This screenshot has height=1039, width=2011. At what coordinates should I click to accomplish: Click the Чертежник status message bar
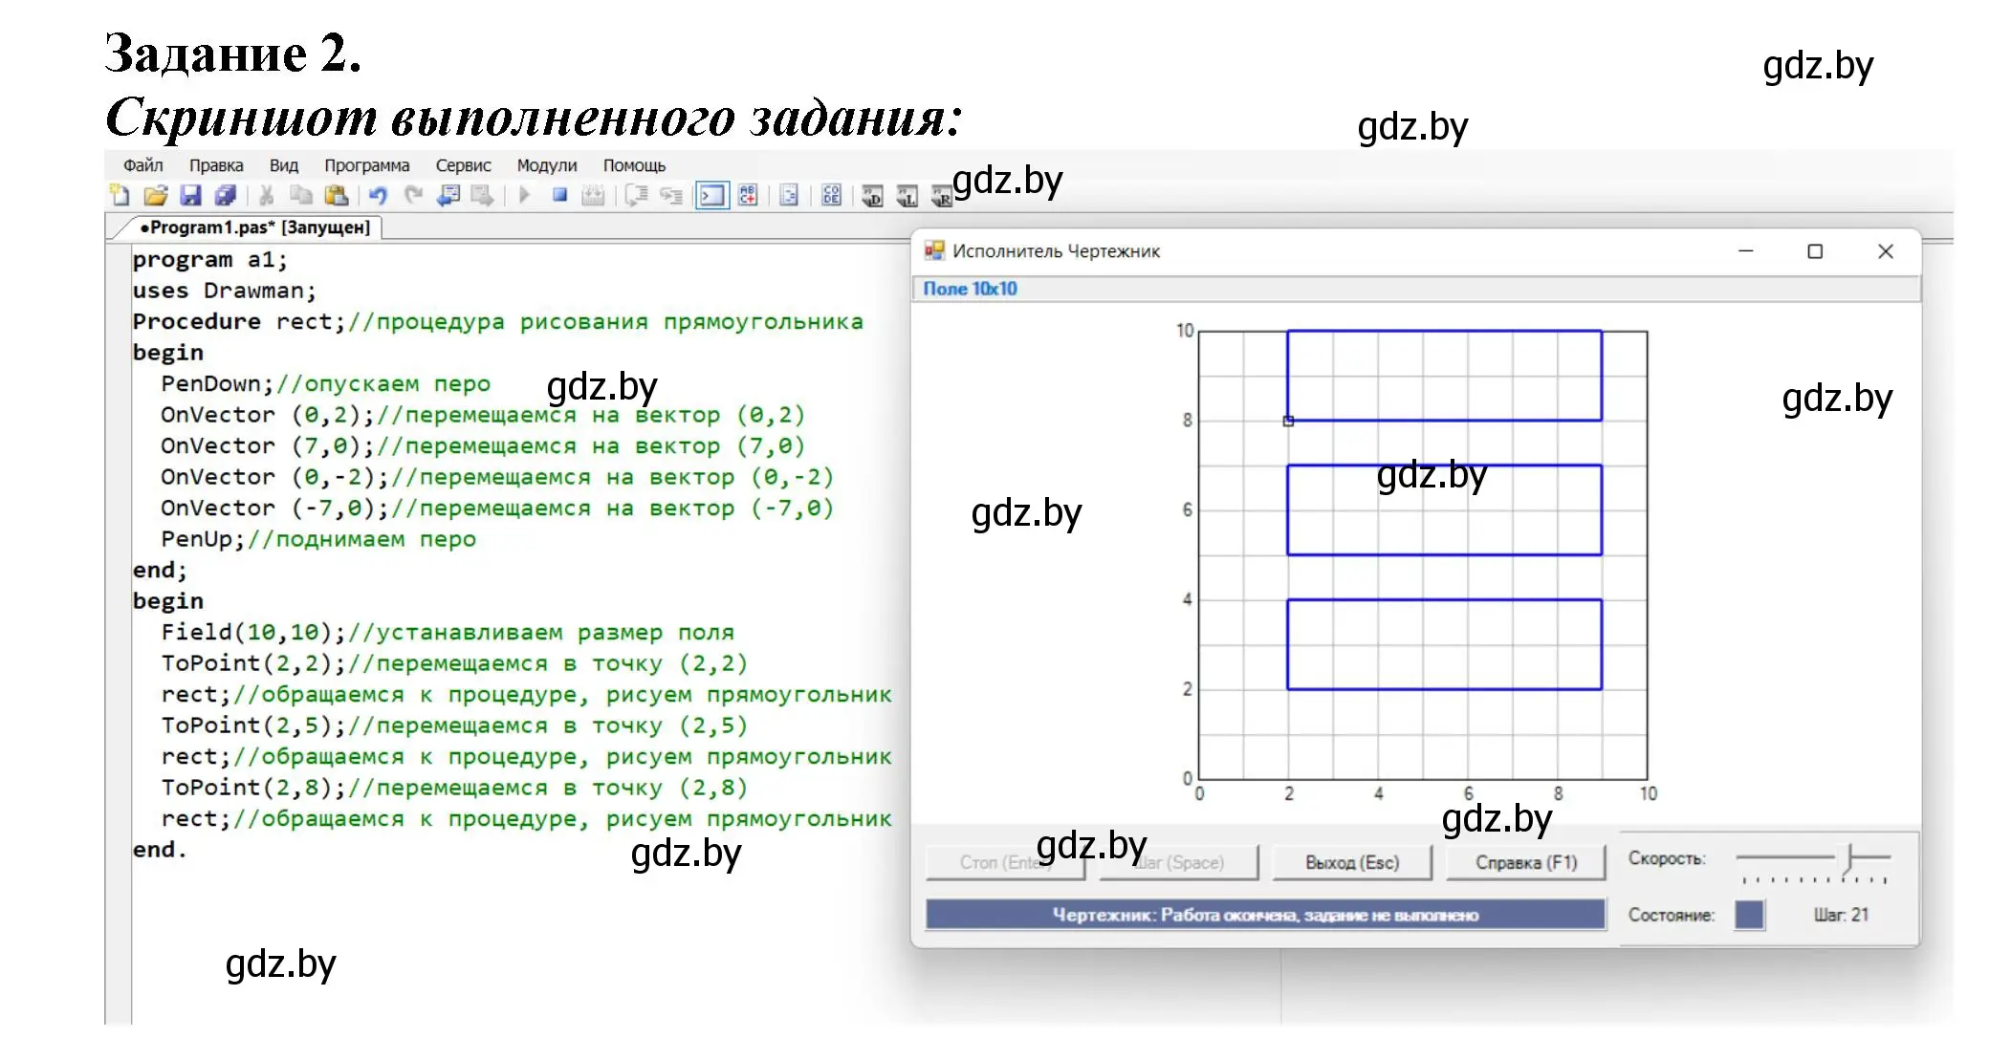pyautogui.click(x=1265, y=915)
